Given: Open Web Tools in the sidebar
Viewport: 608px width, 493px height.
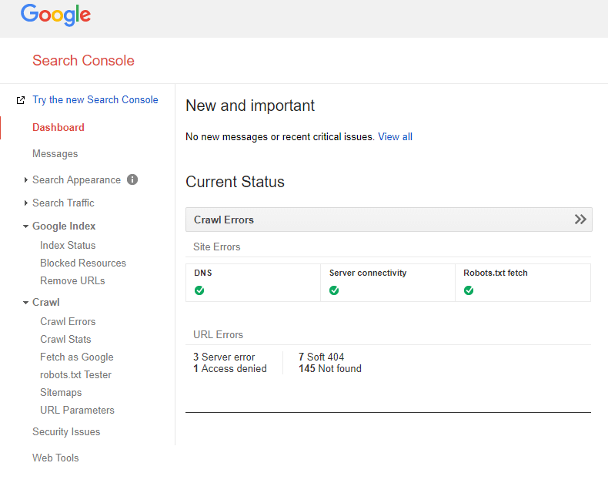Looking at the screenshot, I should 55,458.
